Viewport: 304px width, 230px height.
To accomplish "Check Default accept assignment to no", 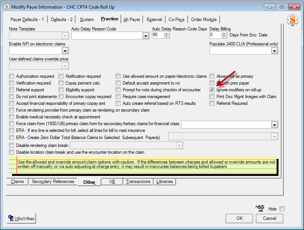I will pos(118,83).
